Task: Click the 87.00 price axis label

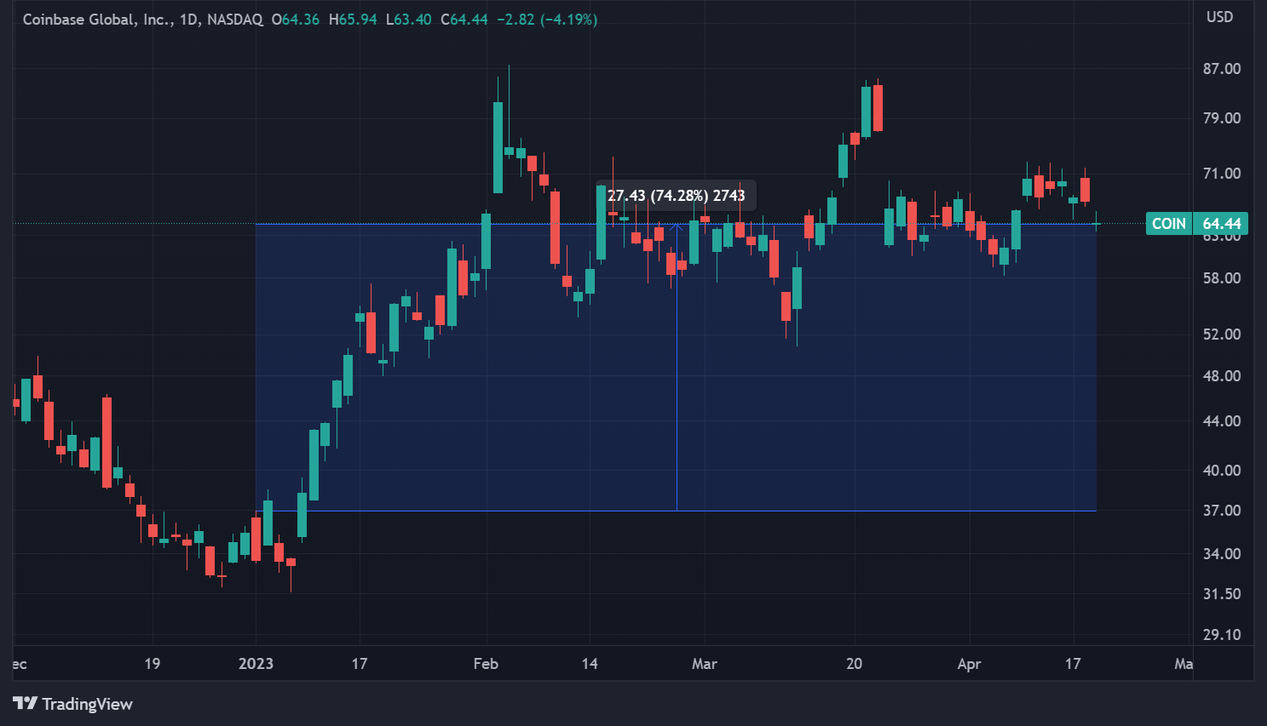Action: click(1222, 68)
